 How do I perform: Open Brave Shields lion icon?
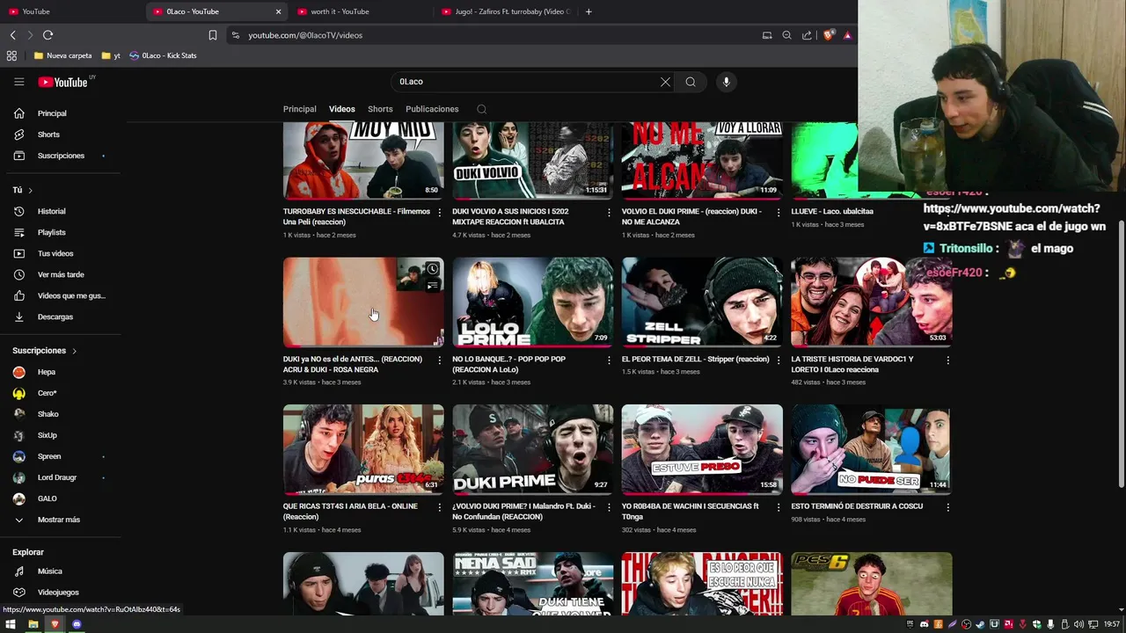[828, 35]
